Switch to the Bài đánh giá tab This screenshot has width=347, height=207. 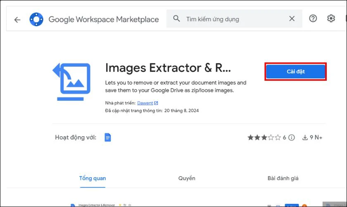pyautogui.click(x=283, y=178)
